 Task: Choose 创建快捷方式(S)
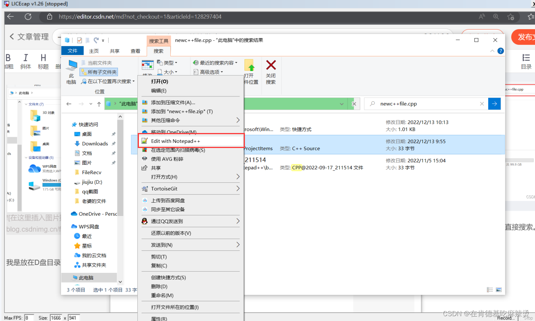(191, 278)
